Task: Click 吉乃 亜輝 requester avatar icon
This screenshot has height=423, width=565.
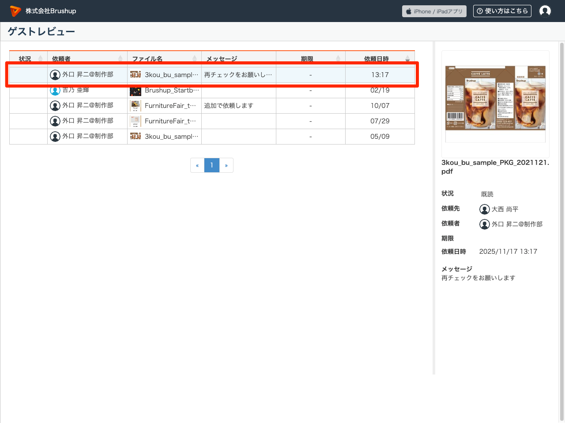Action: click(x=55, y=91)
